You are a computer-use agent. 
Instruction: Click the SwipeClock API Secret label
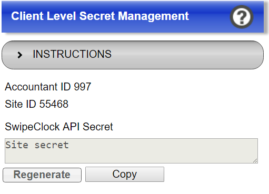coord(59,127)
